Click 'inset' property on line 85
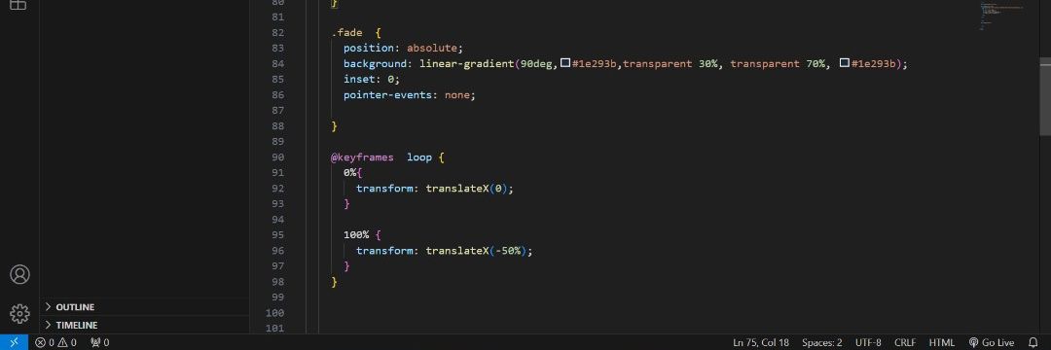The image size is (1051, 350). pyautogui.click(x=359, y=79)
